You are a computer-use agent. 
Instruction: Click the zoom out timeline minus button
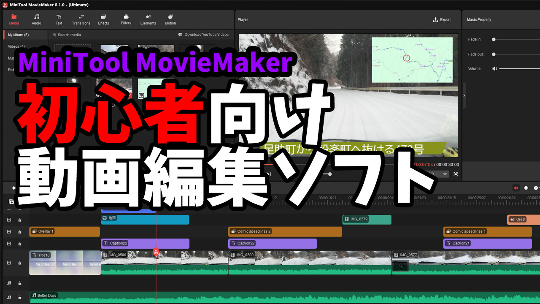[x=536, y=188]
